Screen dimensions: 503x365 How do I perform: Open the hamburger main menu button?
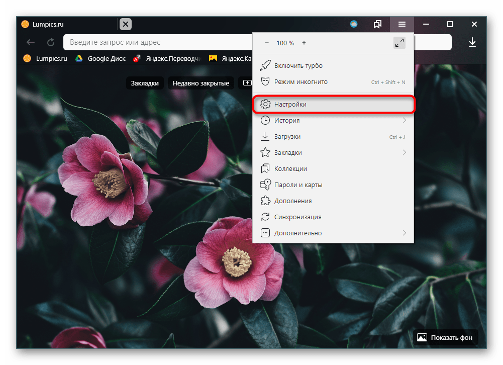(401, 24)
